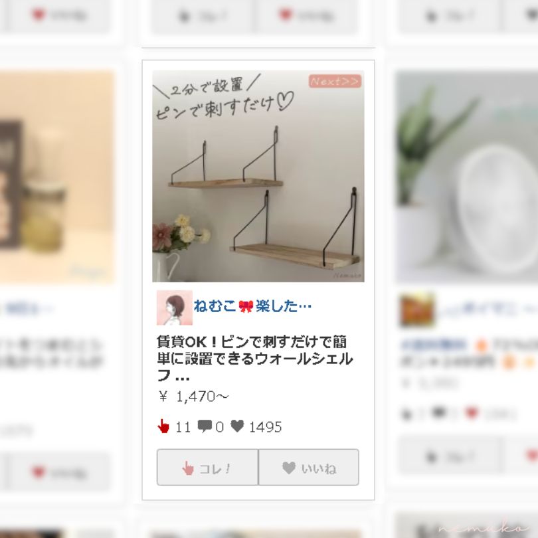538x538 pixels.
Task: Click the red pointing hand icon beside 11
Action: point(163,426)
